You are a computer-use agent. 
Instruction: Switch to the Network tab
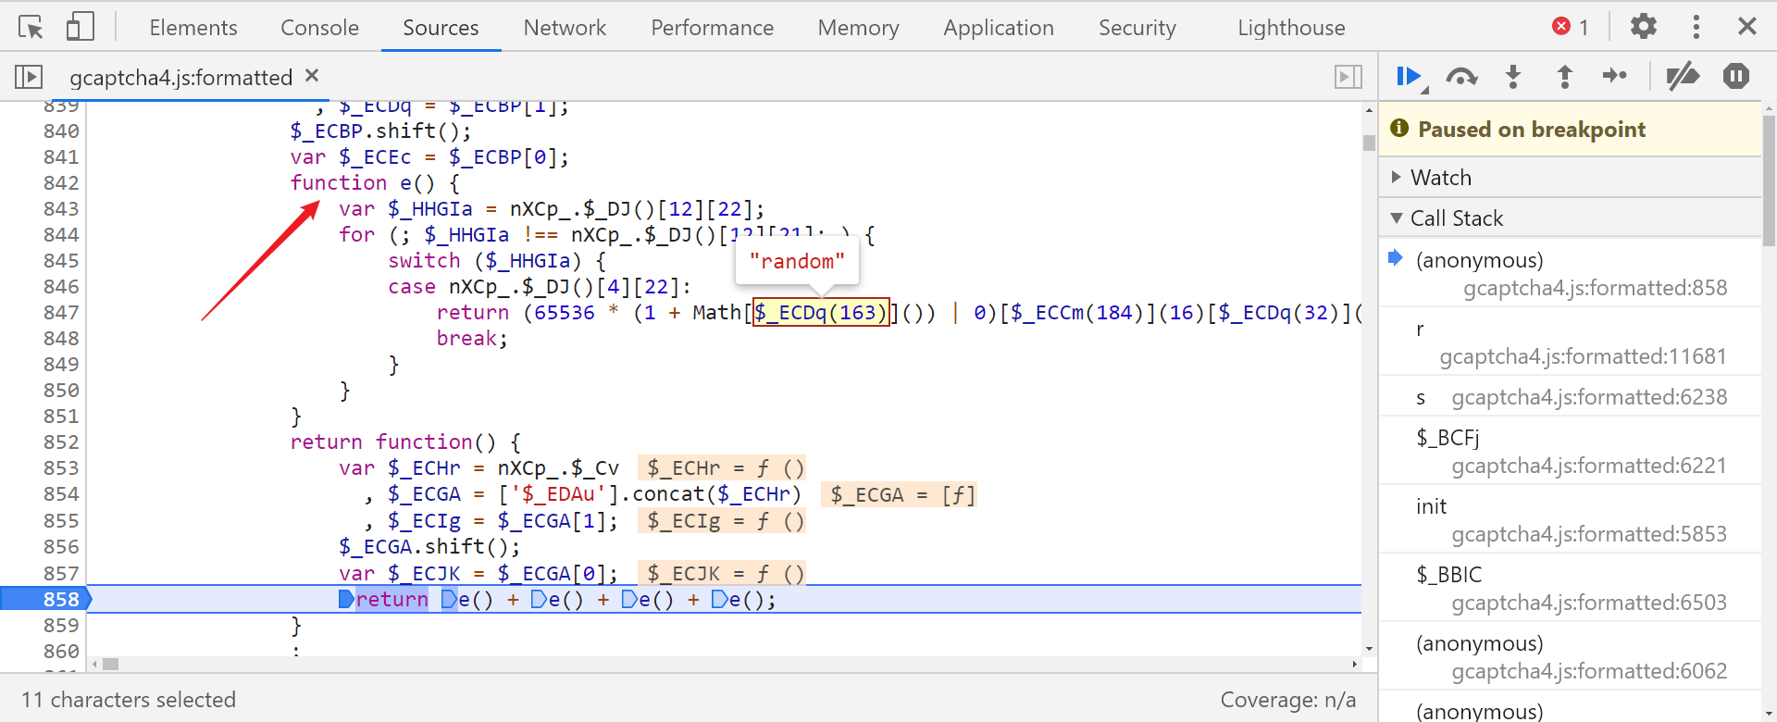[565, 28]
